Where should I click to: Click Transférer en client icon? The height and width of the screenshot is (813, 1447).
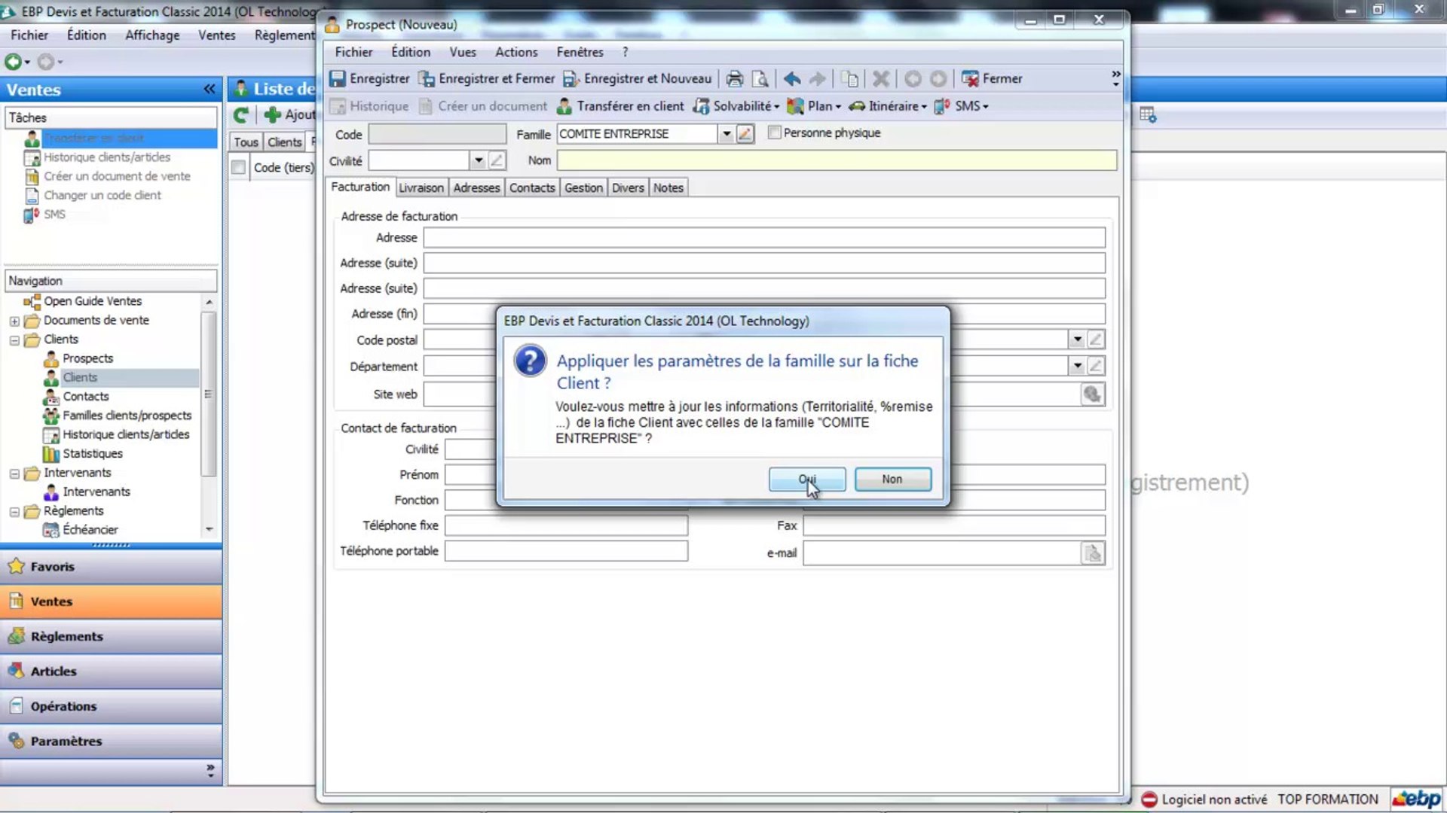click(564, 106)
